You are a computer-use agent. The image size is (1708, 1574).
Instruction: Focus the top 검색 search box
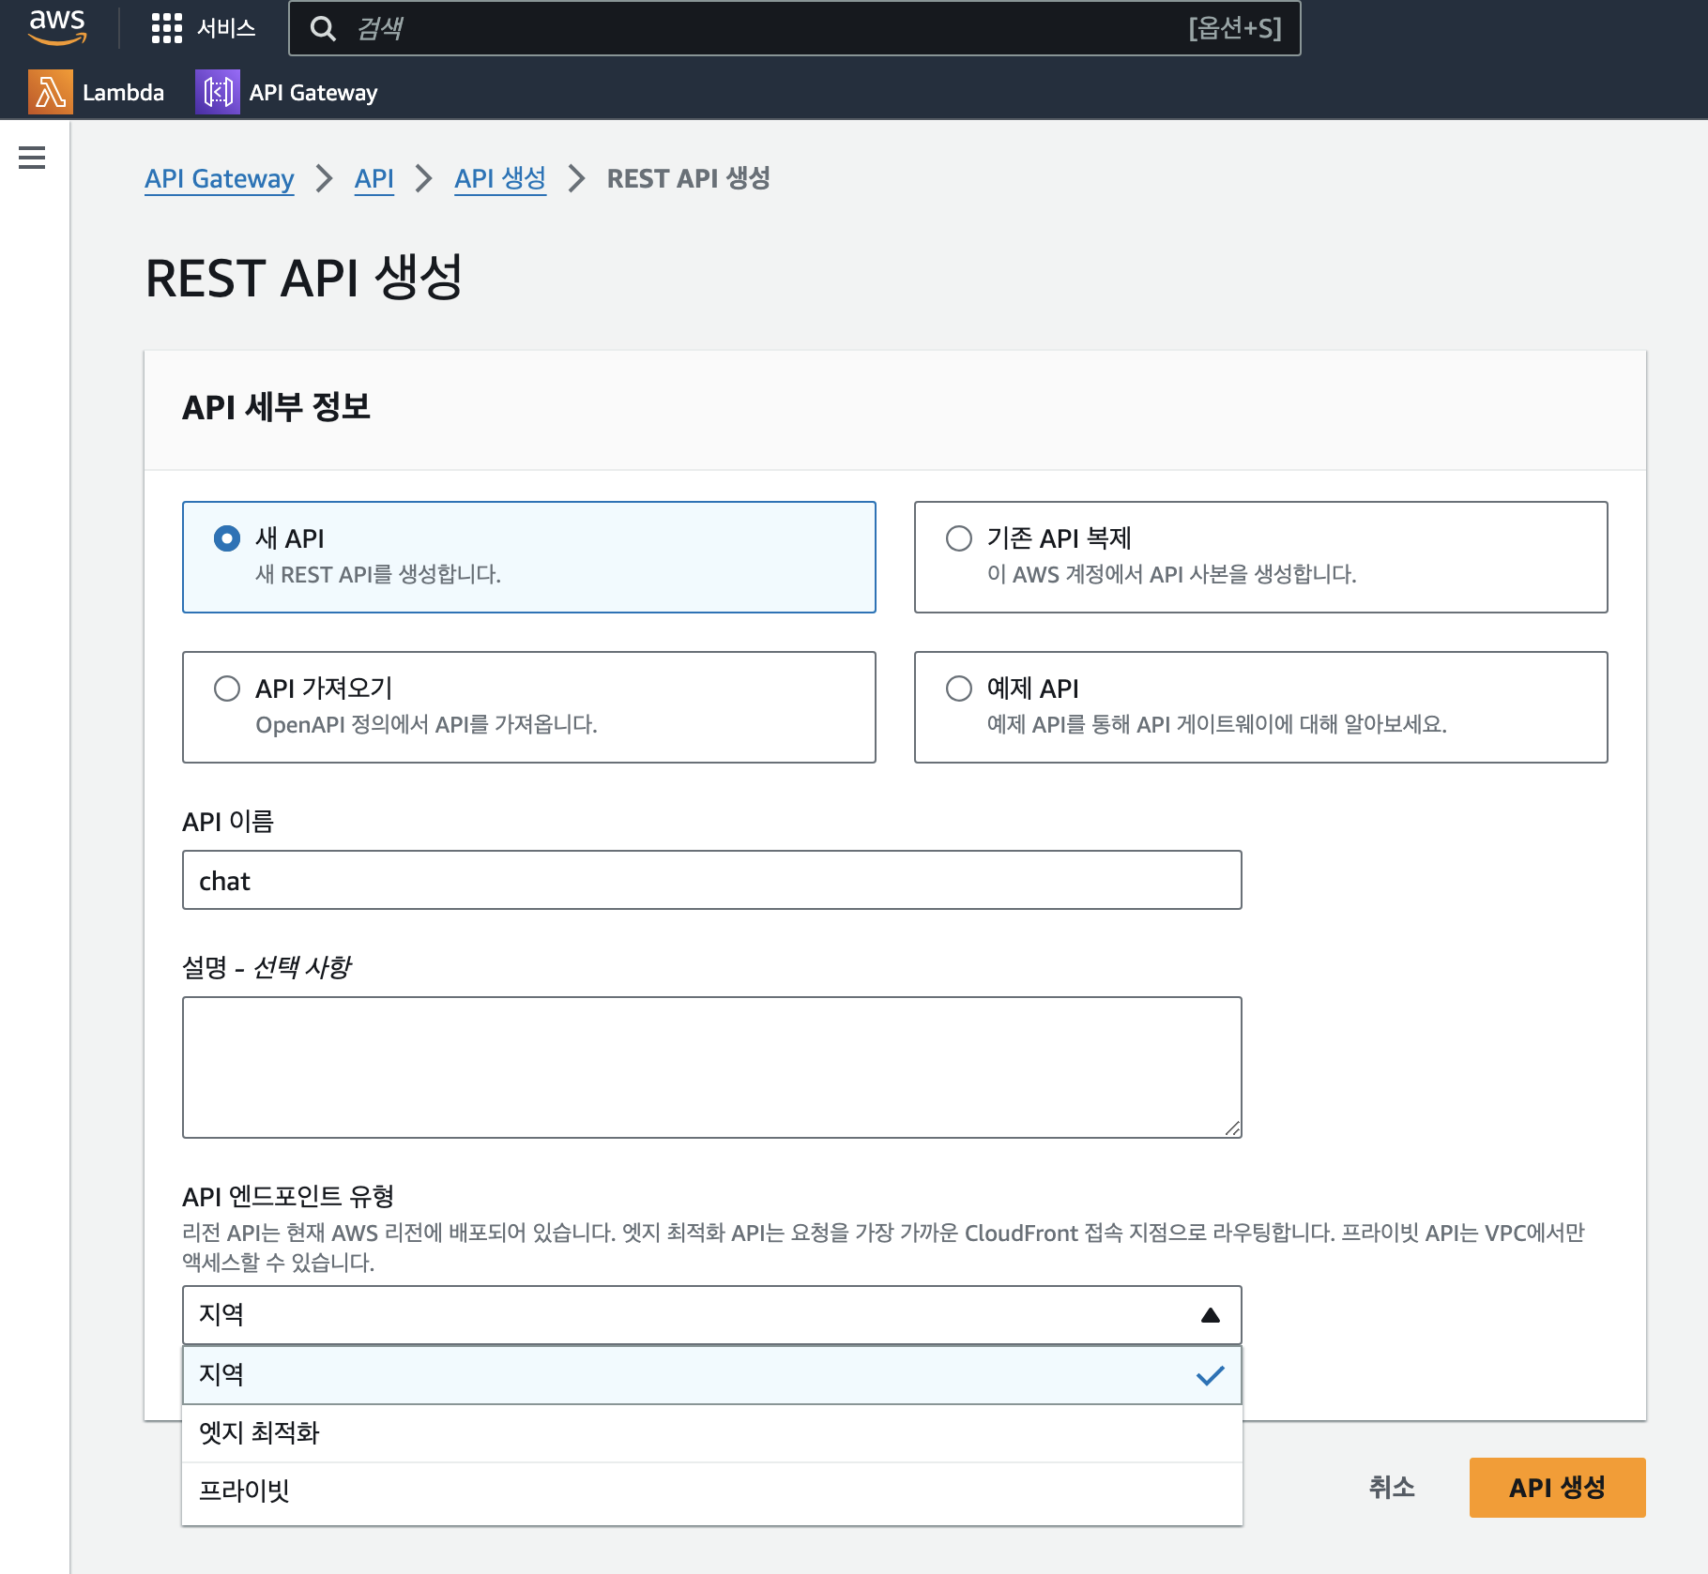pyautogui.click(x=795, y=28)
